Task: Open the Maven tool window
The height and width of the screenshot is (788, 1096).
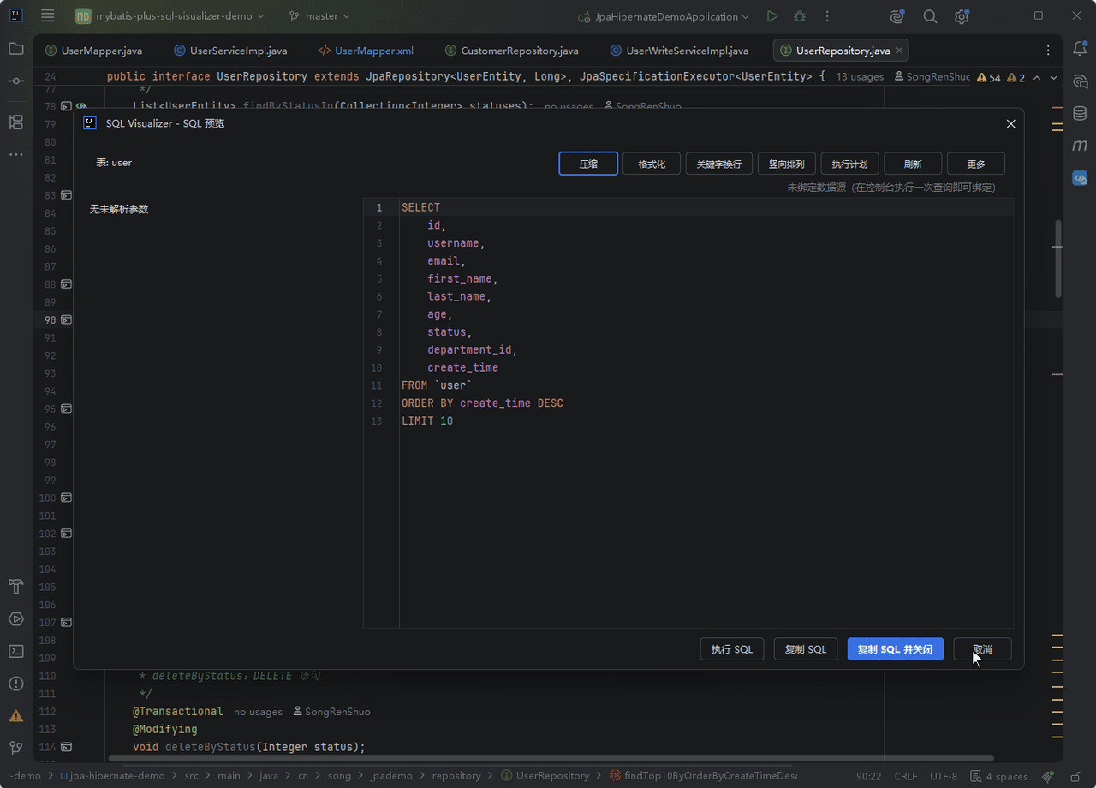Action: click(1080, 146)
